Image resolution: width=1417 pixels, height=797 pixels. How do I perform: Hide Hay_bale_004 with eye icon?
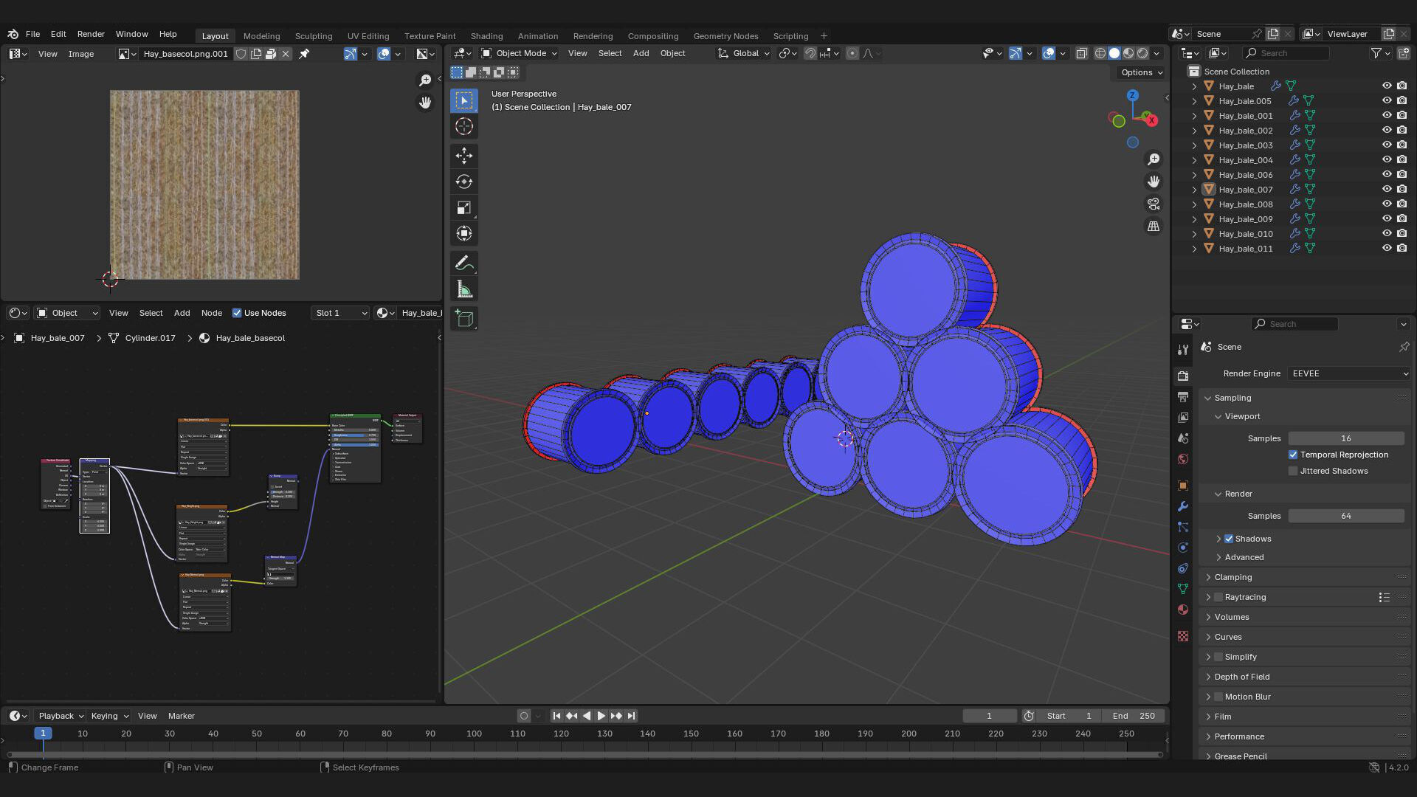[x=1386, y=159]
